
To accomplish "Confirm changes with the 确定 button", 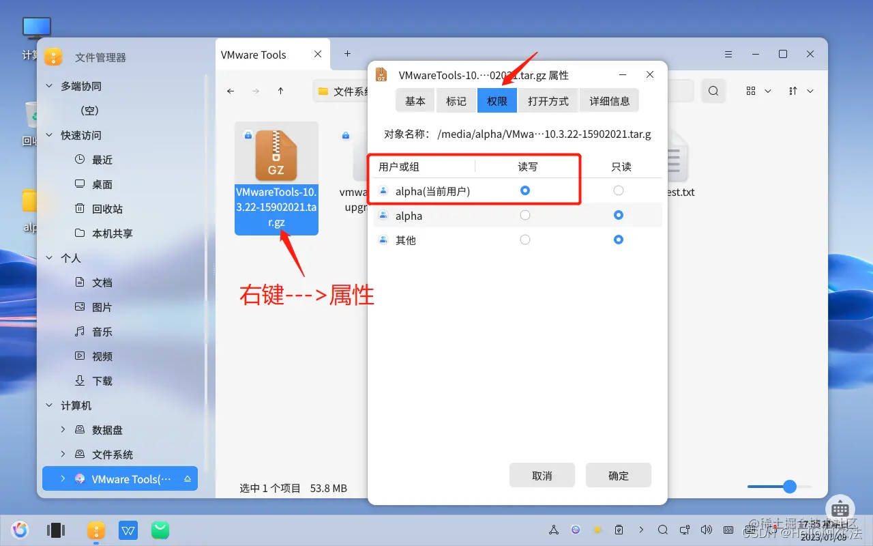I will (618, 475).
